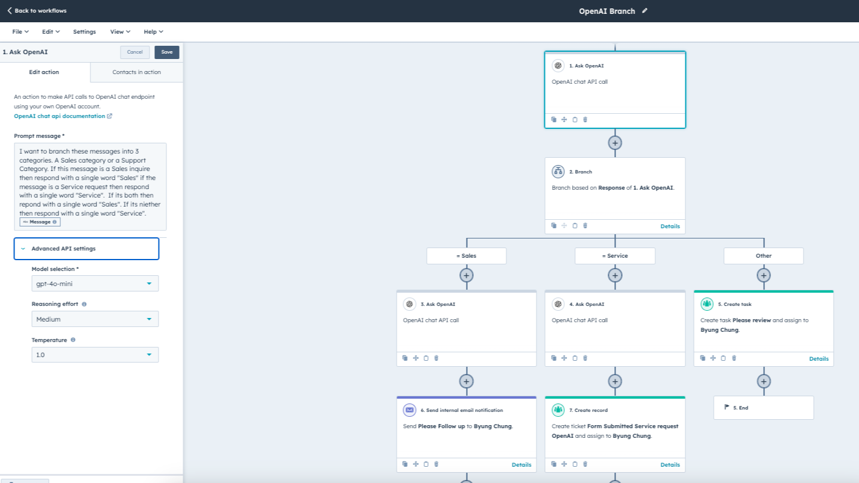859x483 pixels.
Task: Open the File menu
Action: click(x=20, y=32)
